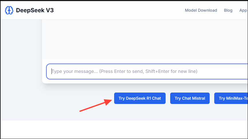
Task: Open the Model Download page
Action: [201, 10]
